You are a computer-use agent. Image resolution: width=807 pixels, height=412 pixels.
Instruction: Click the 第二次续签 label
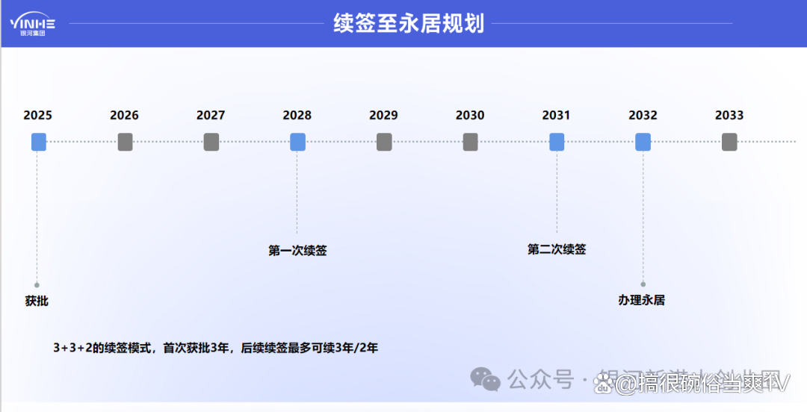pyautogui.click(x=557, y=249)
